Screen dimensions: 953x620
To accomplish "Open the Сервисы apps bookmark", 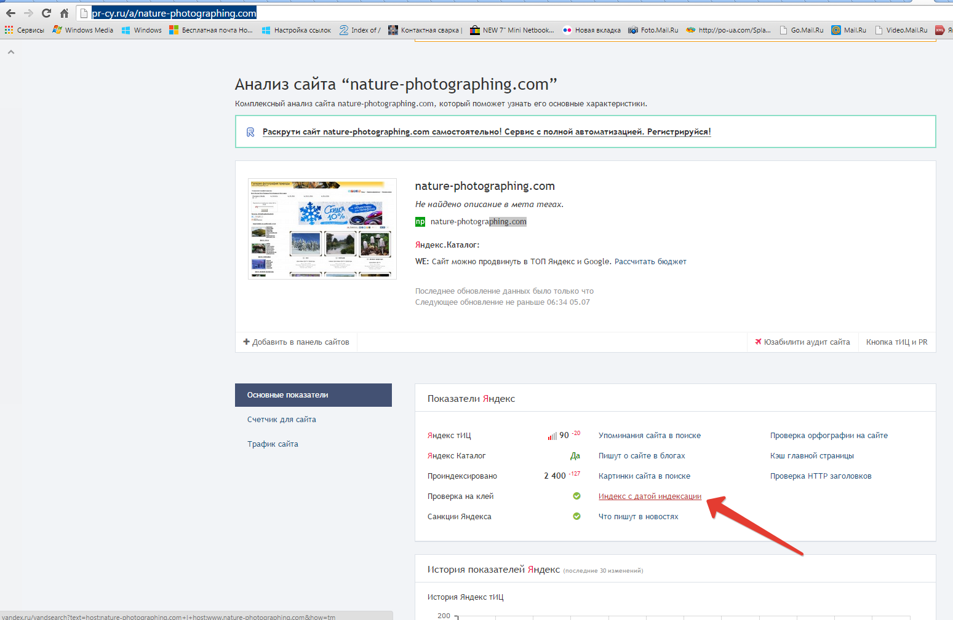I will [25, 30].
